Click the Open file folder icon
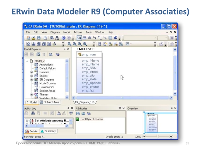 coord(33,38)
